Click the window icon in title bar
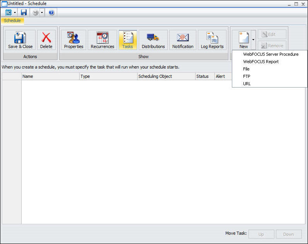Image resolution: width=308 pixels, height=244 pixels. point(4,4)
